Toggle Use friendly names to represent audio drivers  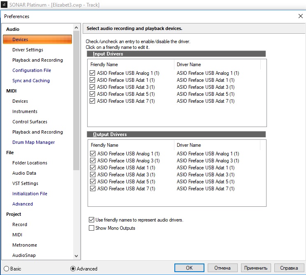pyautogui.click(x=91, y=220)
